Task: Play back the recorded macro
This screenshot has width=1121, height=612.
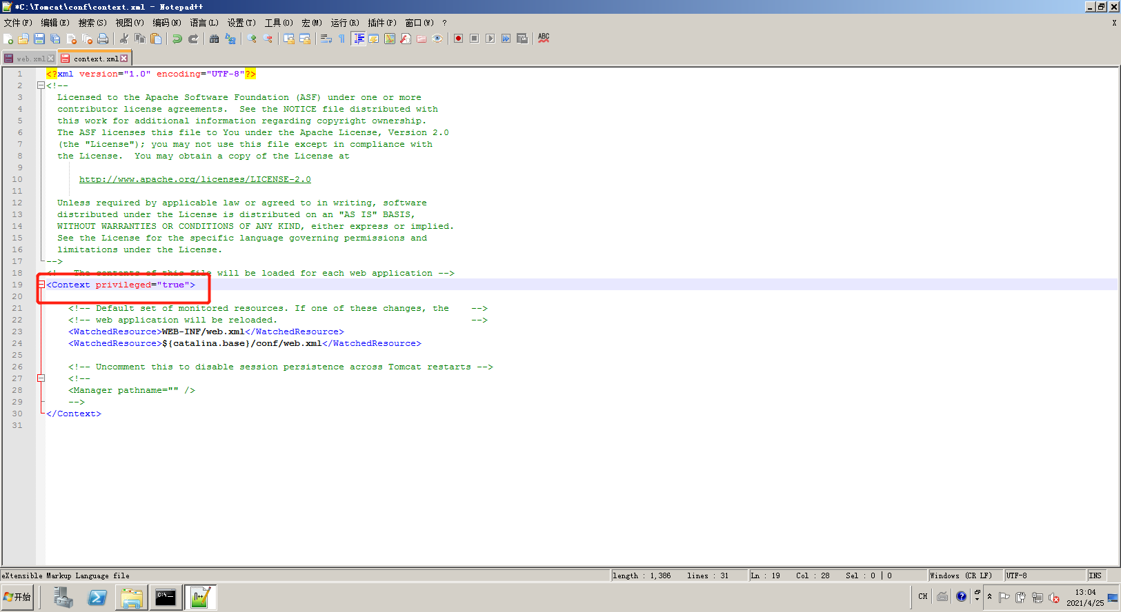Action: pos(490,39)
